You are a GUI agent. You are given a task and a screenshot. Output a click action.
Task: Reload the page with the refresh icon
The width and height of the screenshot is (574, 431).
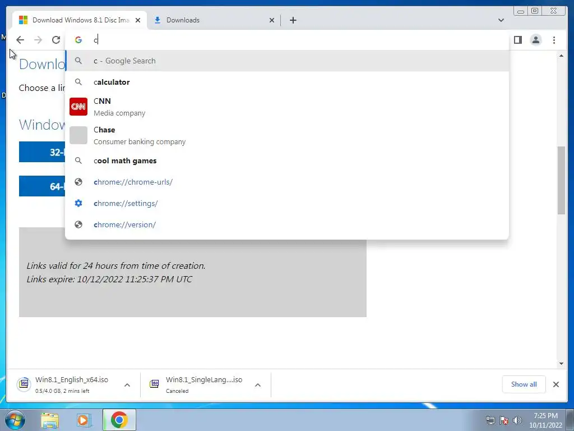pos(56,40)
